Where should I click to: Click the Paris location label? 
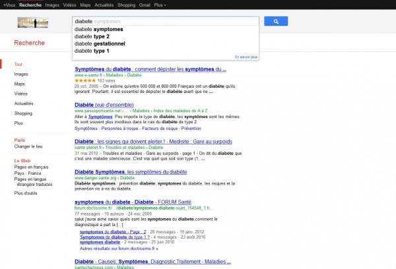pyautogui.click(x=19, y=140)
